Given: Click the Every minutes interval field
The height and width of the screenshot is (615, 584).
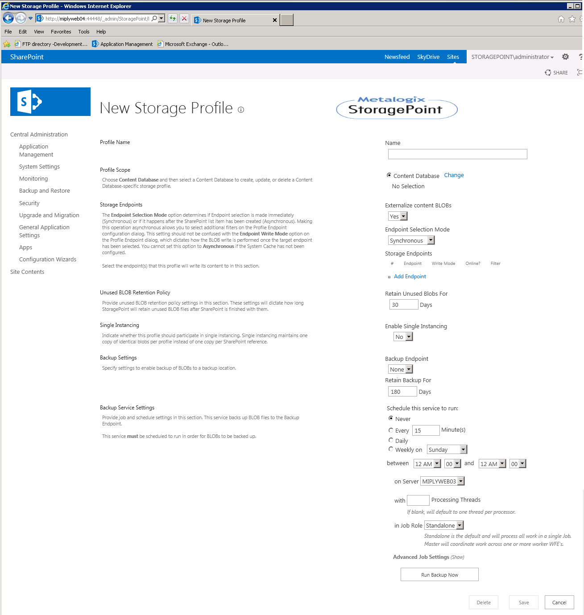Looking at the screenshot, I should pos(426,430).
